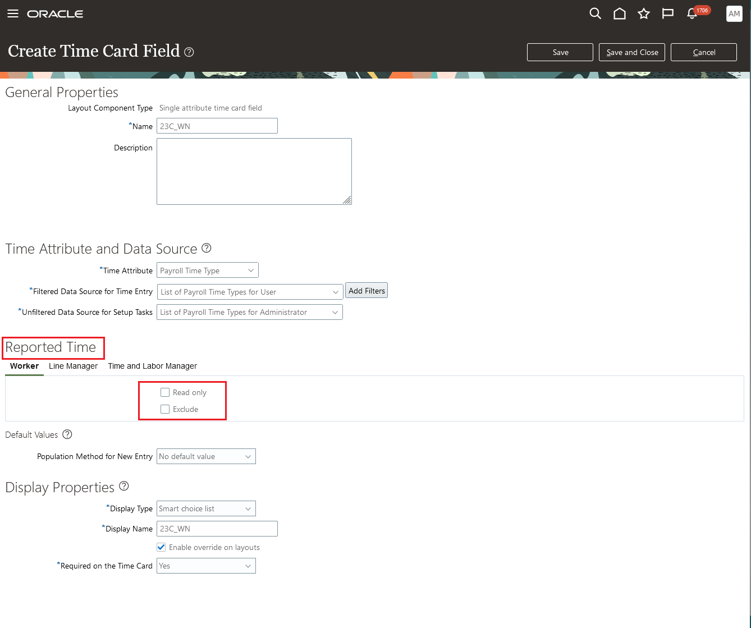Image resolution: width=751 pixels, height=628 pixels.
Task: Switch to the Line Manager tab
Action: point(73,366)
